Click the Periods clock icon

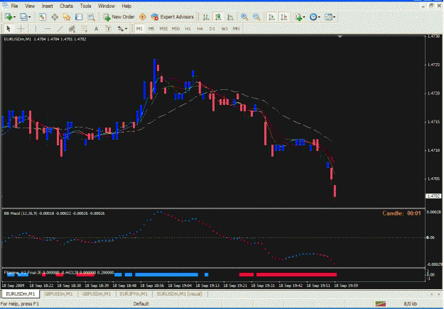point(313,17)
